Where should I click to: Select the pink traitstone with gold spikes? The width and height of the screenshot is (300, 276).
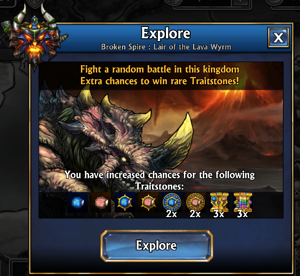(x=148, y=203)
